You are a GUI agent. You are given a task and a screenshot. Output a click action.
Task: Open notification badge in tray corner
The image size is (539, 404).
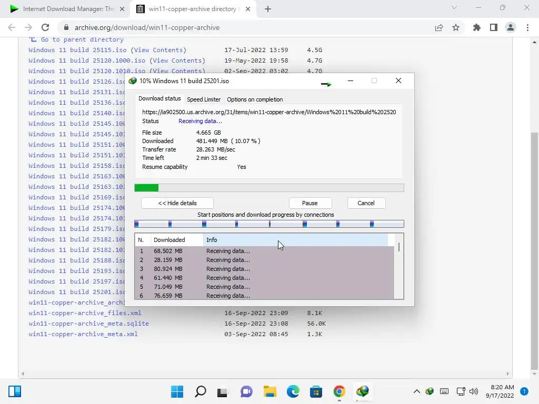click(524, 391)
